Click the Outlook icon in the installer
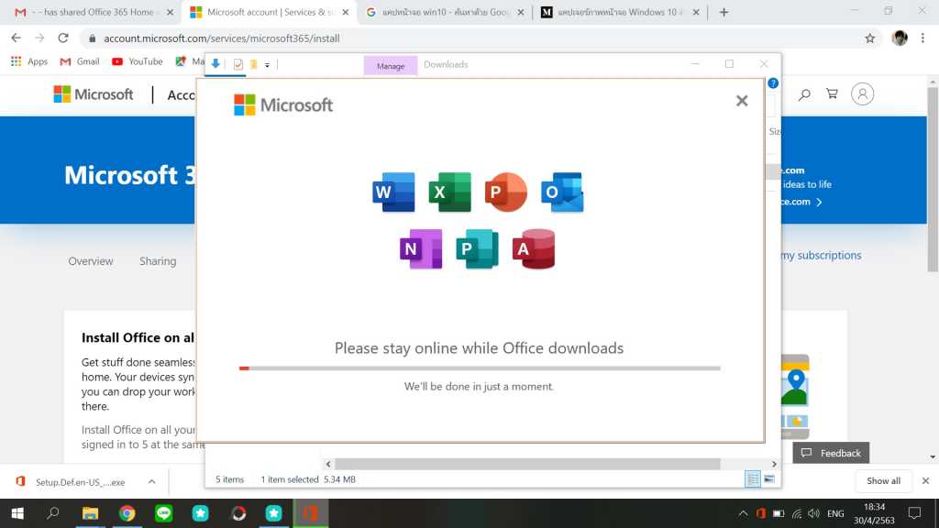The width and height of the screenshot is (939, 528). [561, 192]
